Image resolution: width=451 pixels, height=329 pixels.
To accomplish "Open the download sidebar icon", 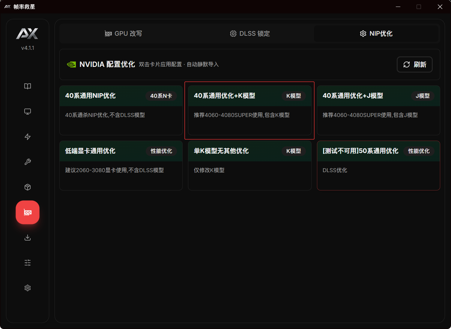I will (28, 238).
